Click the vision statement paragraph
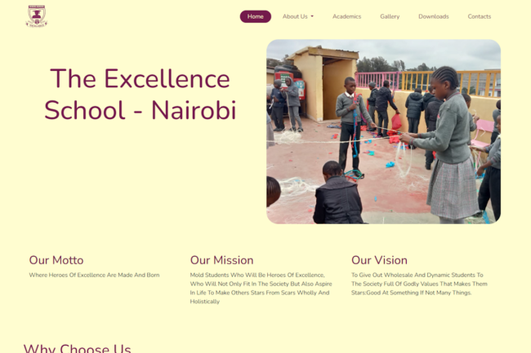 [419, 284]
